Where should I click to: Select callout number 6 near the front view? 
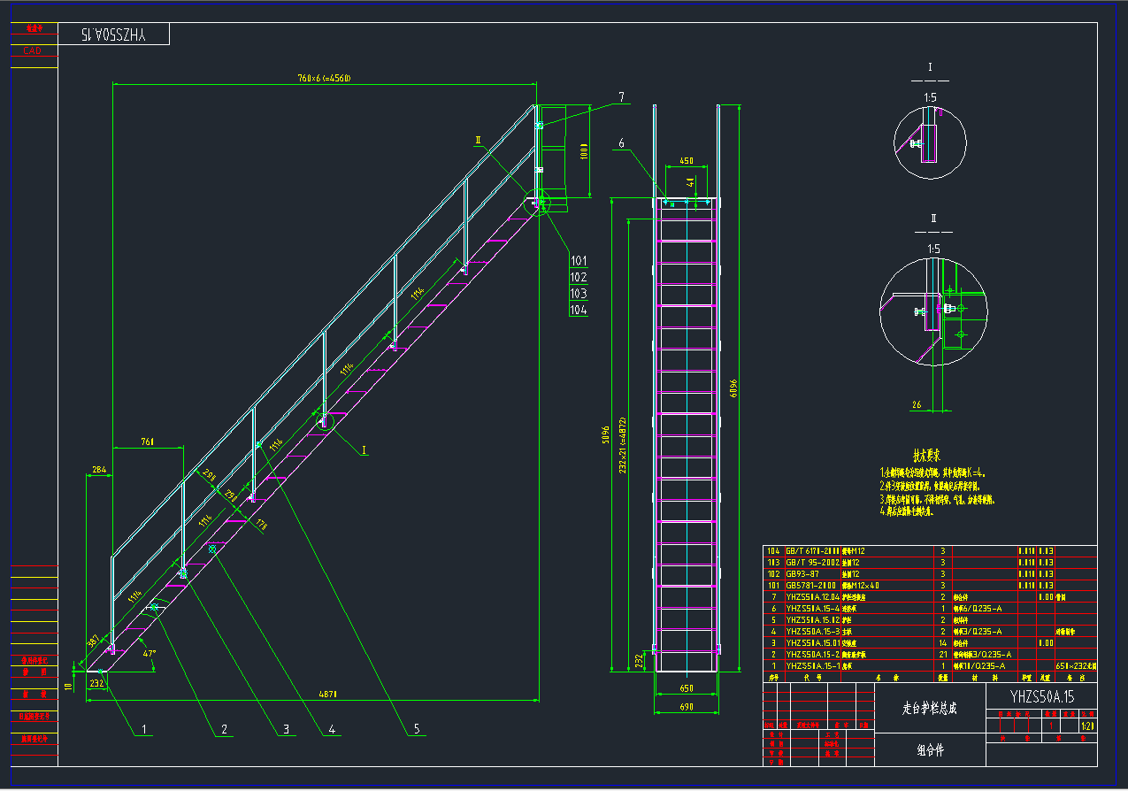click(x=621, y=142)
